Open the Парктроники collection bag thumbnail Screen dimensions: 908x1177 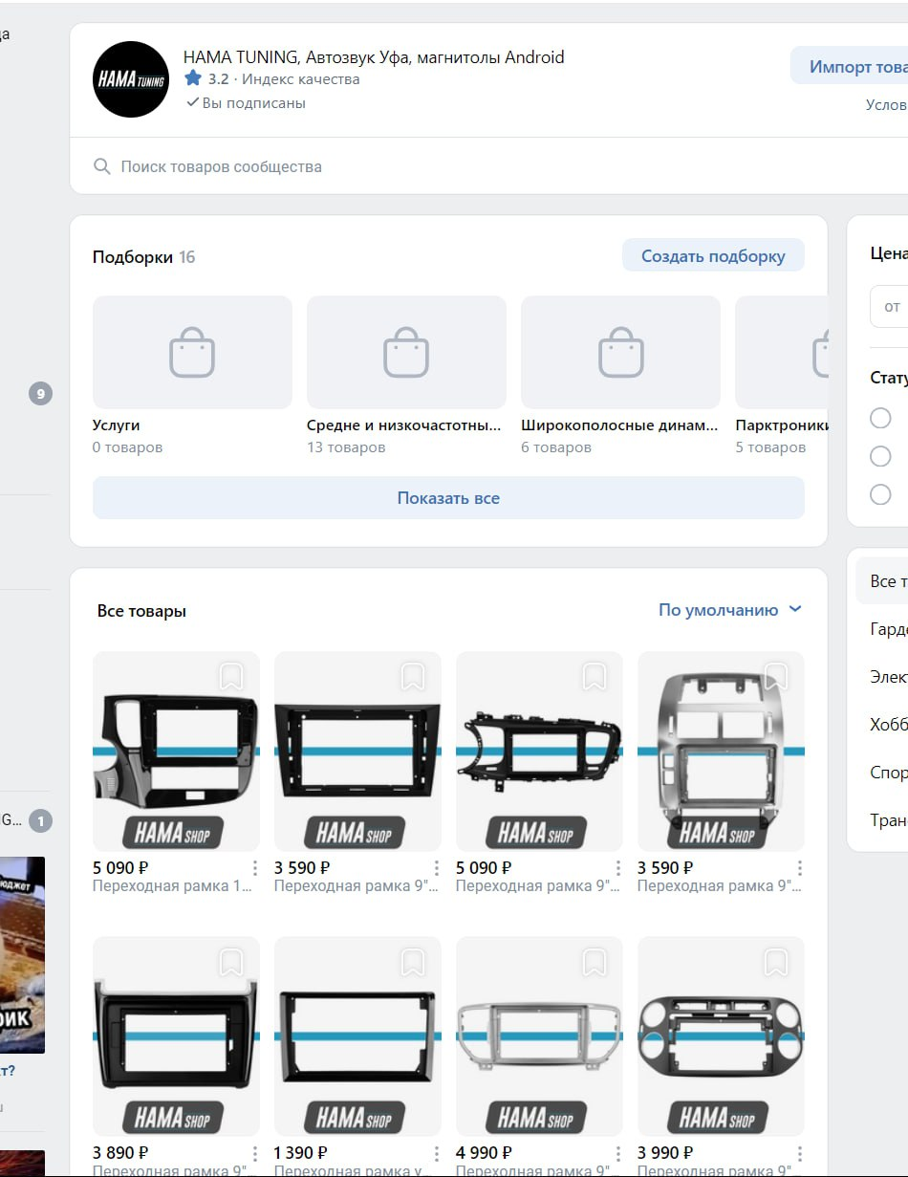coord(781,352)
